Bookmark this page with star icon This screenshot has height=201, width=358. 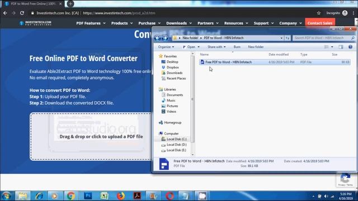coord(319,13)
